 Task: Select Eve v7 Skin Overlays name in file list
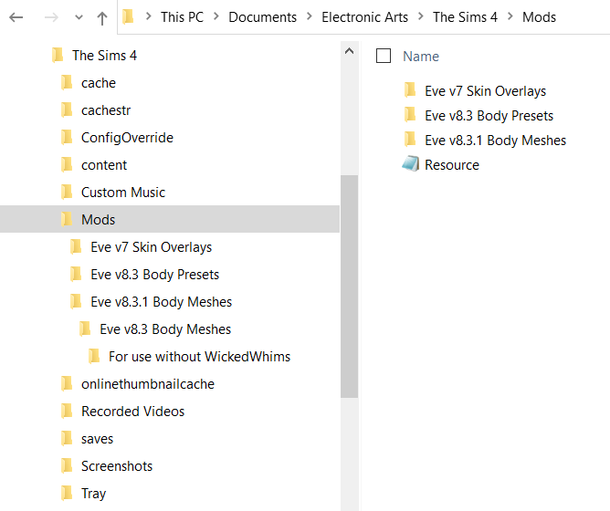coord(485,91)
